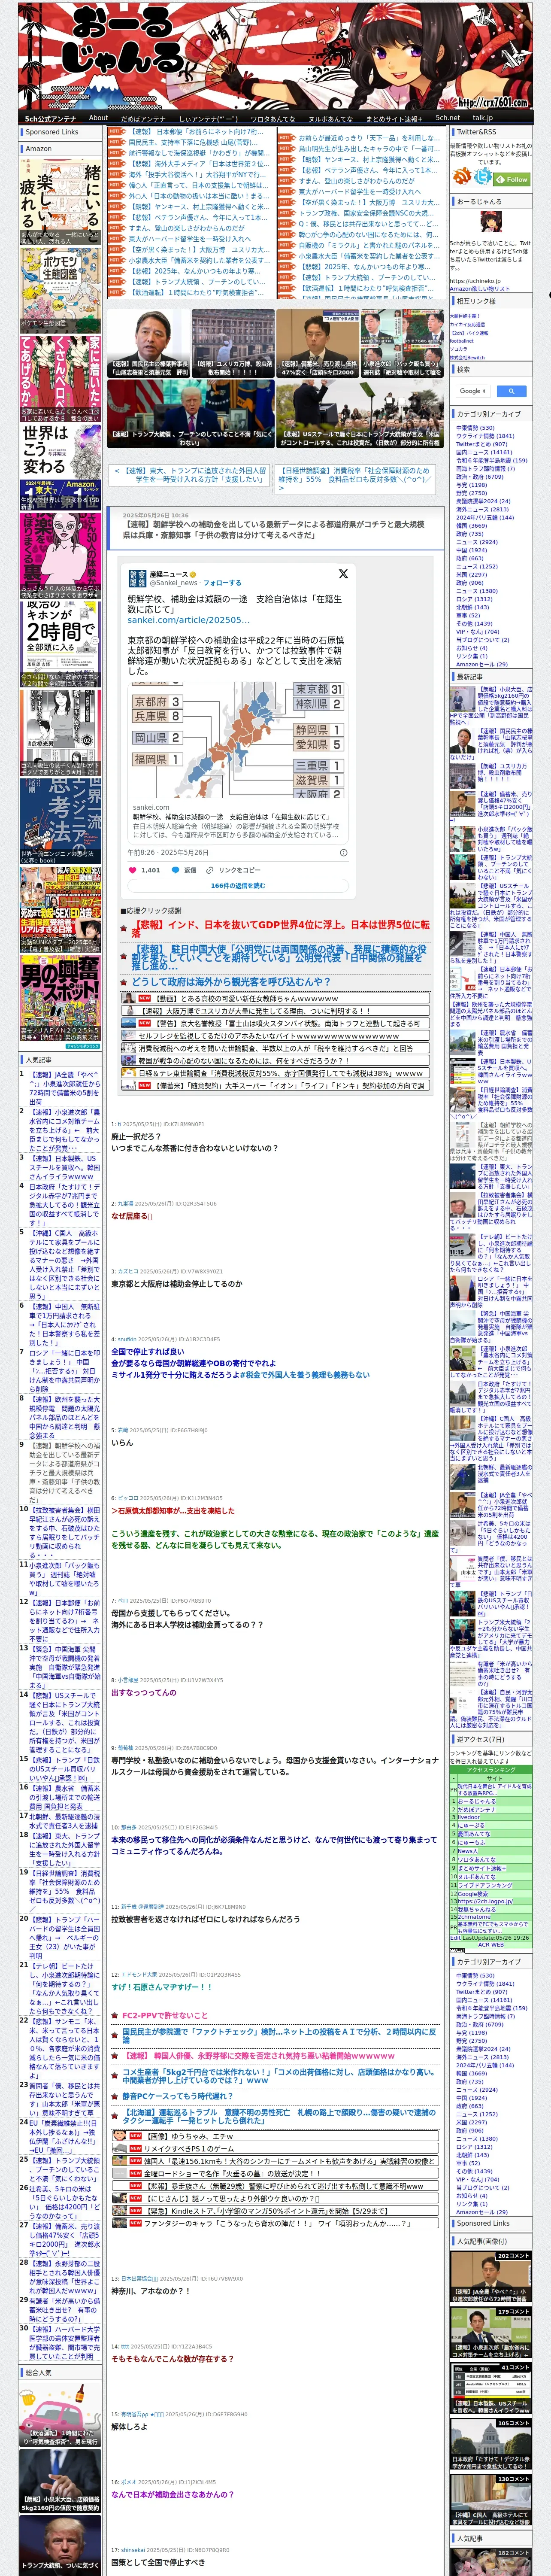
Task: Open 中華情勢 (530) in the category archive
Action: [x=475, y=427]
